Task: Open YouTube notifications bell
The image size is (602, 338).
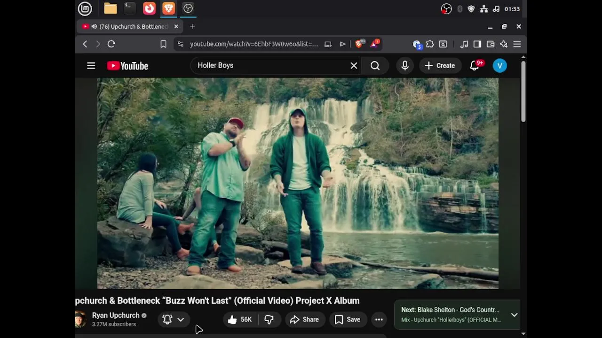Action: click(475, 66)
